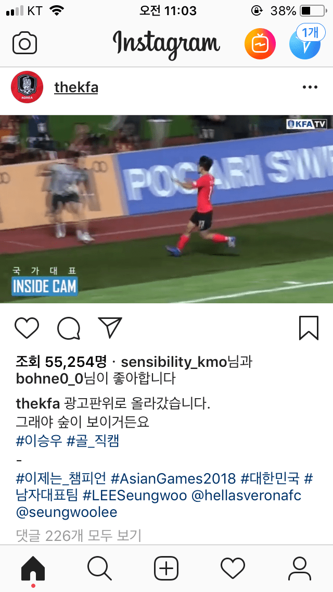Open activity heart tab in bottom bar
This screenshot has width=333, height=592.
coord(233,568)
